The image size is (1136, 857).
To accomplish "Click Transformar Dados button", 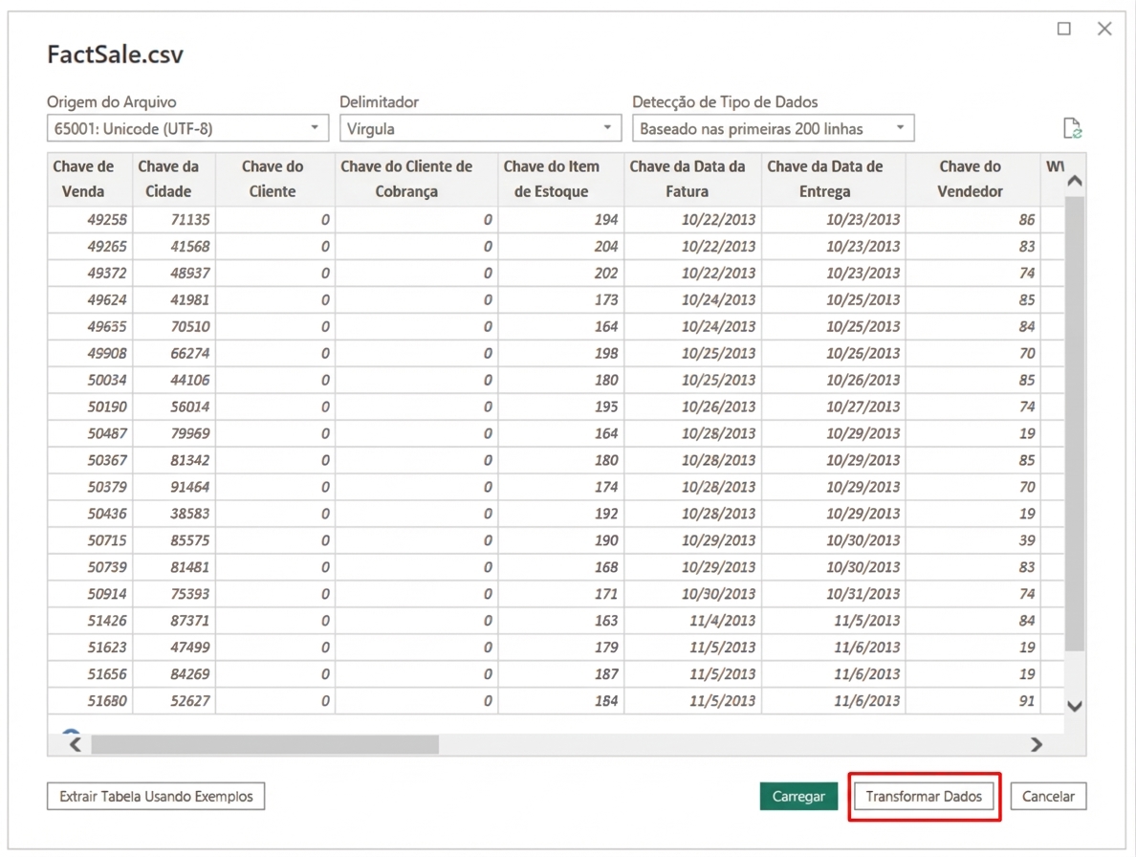I will pos(924,796).
